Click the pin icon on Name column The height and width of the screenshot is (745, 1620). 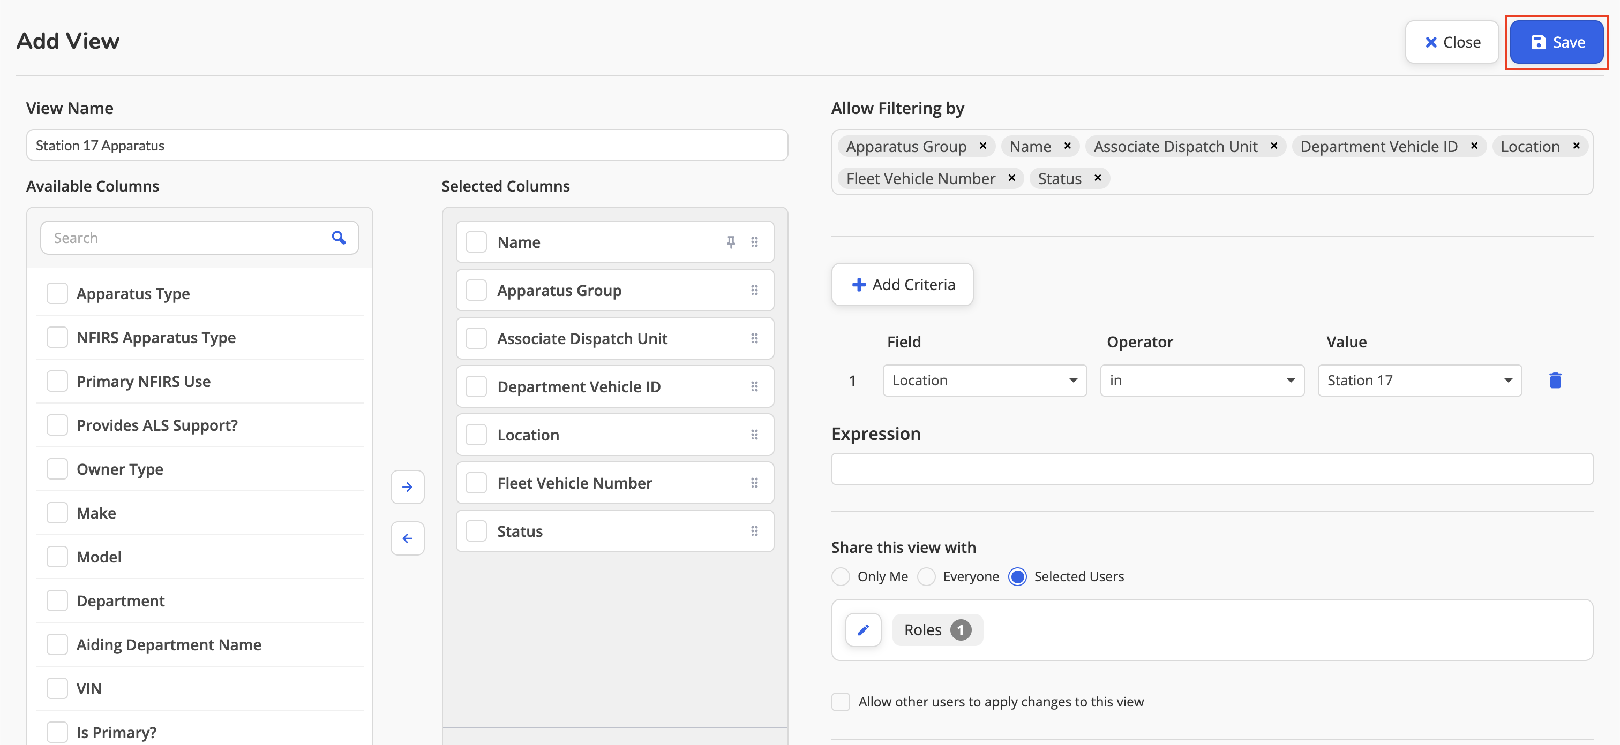tap(731, 242)
